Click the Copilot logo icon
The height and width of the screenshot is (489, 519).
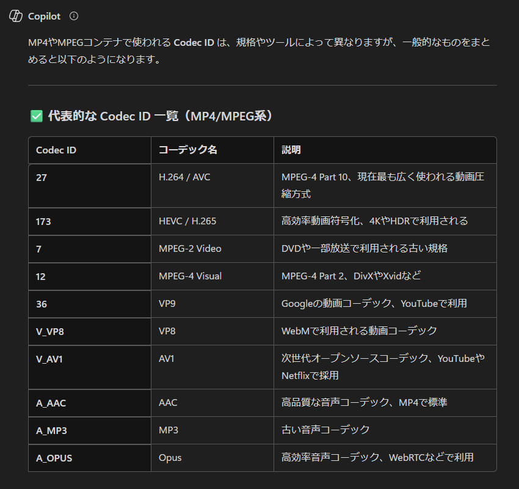(15, 16)
